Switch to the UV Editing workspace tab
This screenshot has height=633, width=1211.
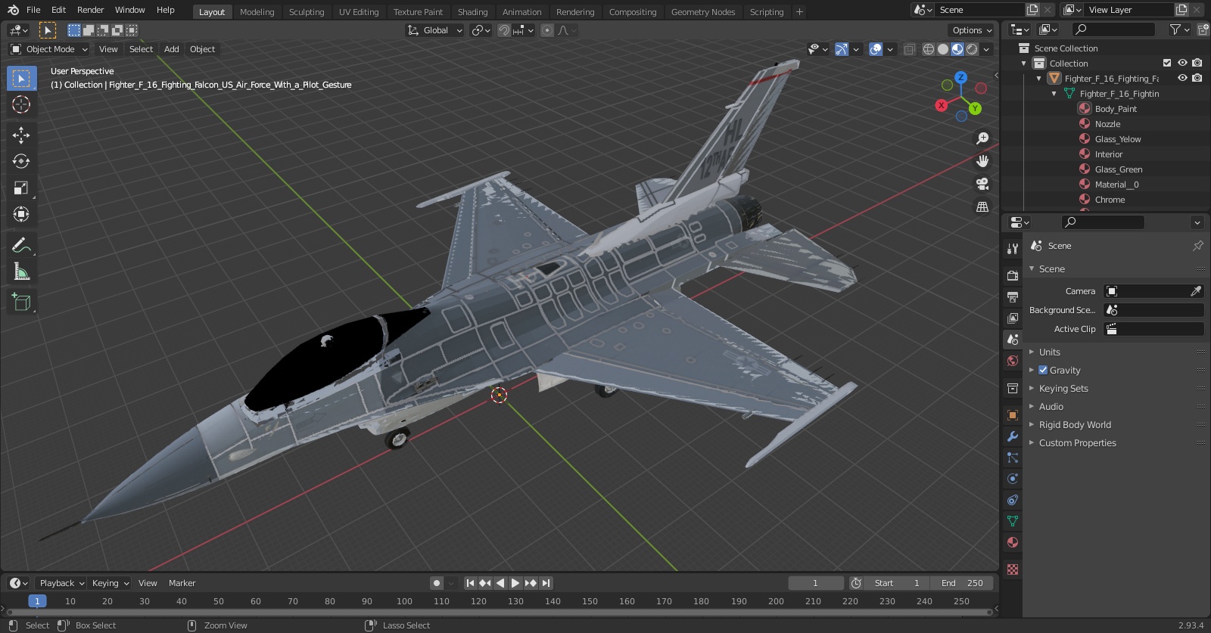point(359,11)
